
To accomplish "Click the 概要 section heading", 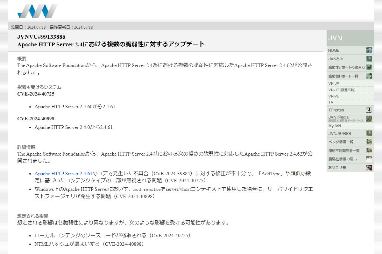I will click(22, 59).
